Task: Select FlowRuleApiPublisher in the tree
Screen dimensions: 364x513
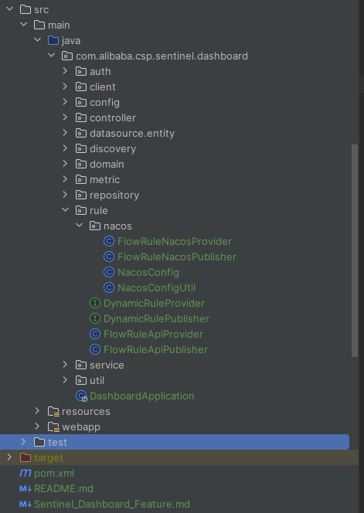Action: coord(155,350)
